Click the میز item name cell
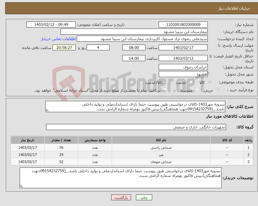This screenshot has height=206, width=258. point(161,155)
